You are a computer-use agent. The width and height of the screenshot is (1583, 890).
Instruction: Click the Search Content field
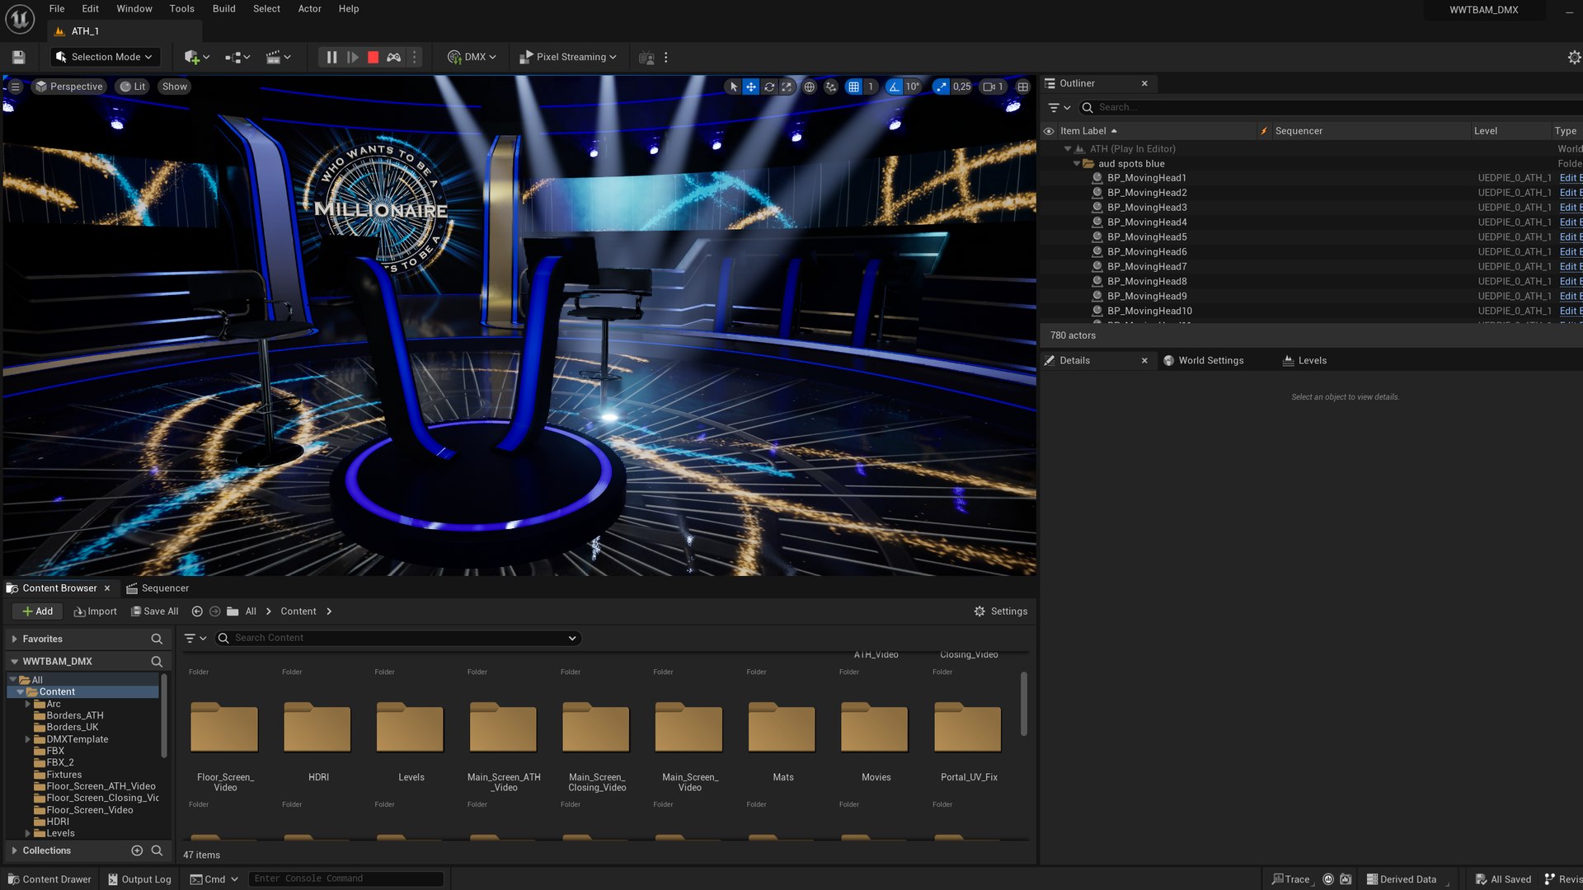click(398, 638)
